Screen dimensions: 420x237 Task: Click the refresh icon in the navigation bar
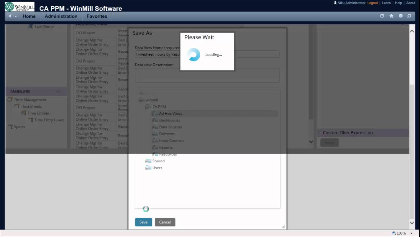pos(382,16)
